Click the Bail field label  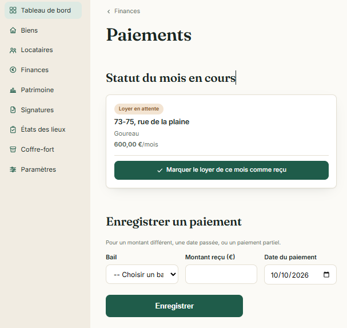111,257
